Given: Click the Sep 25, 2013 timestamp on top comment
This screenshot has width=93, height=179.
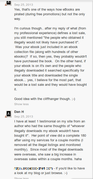Looking at the screenshot, I should tap(24, 5).
